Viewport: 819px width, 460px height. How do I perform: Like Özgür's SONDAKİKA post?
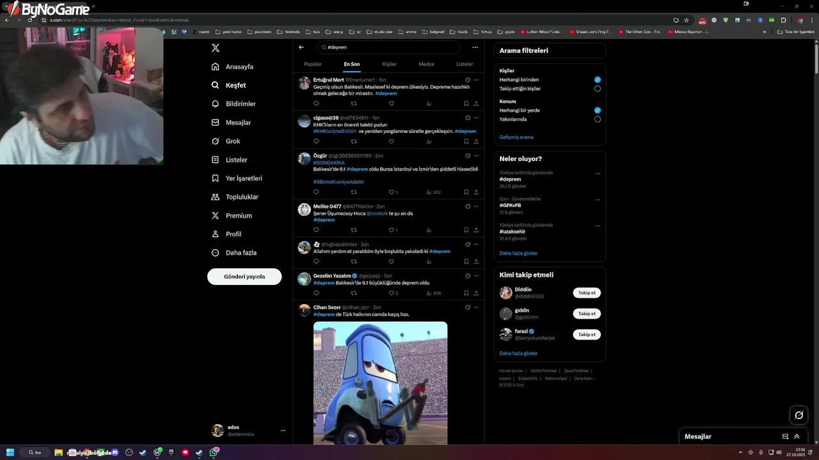392,192
